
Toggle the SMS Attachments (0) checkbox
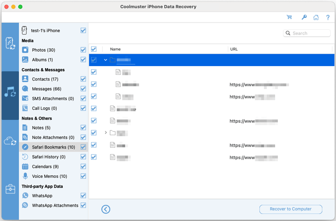coord(83,98)
